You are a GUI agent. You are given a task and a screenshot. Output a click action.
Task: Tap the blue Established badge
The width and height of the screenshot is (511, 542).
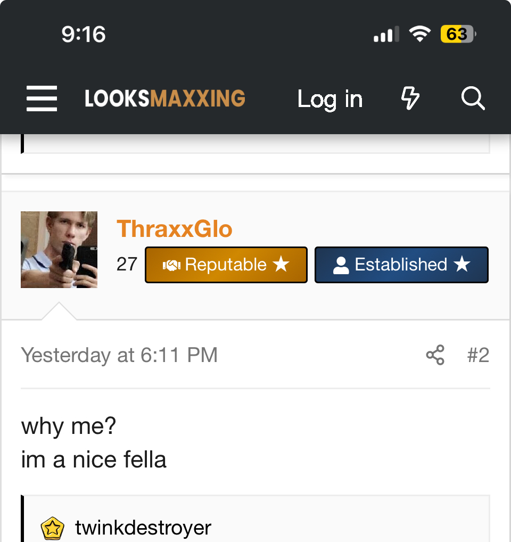point(401,265)
